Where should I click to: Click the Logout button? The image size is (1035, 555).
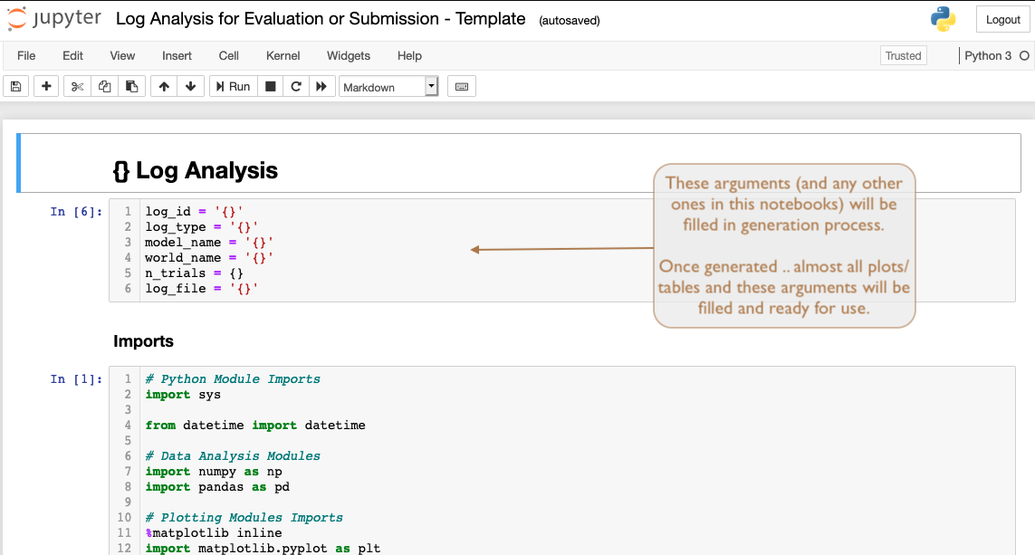pos(1002,19)
